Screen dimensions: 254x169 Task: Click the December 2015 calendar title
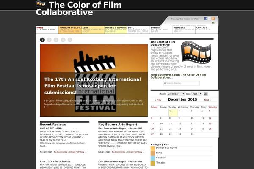click(182, 99)
